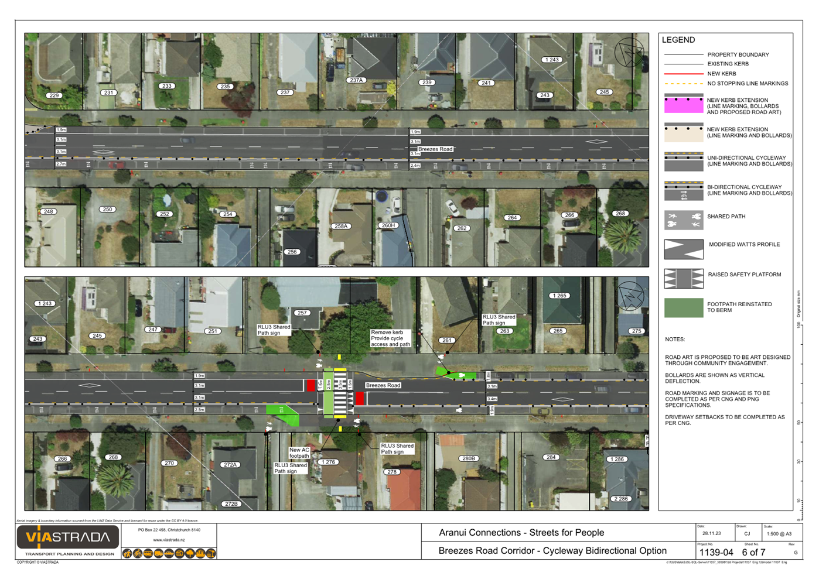Click the ViaStrada logo

[x=68, y=537]
